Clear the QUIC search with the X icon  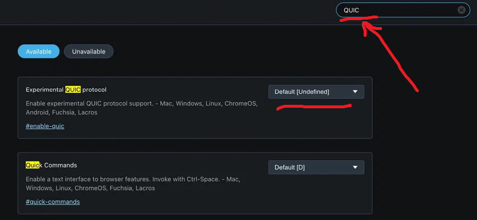click(x=461, y=10)
